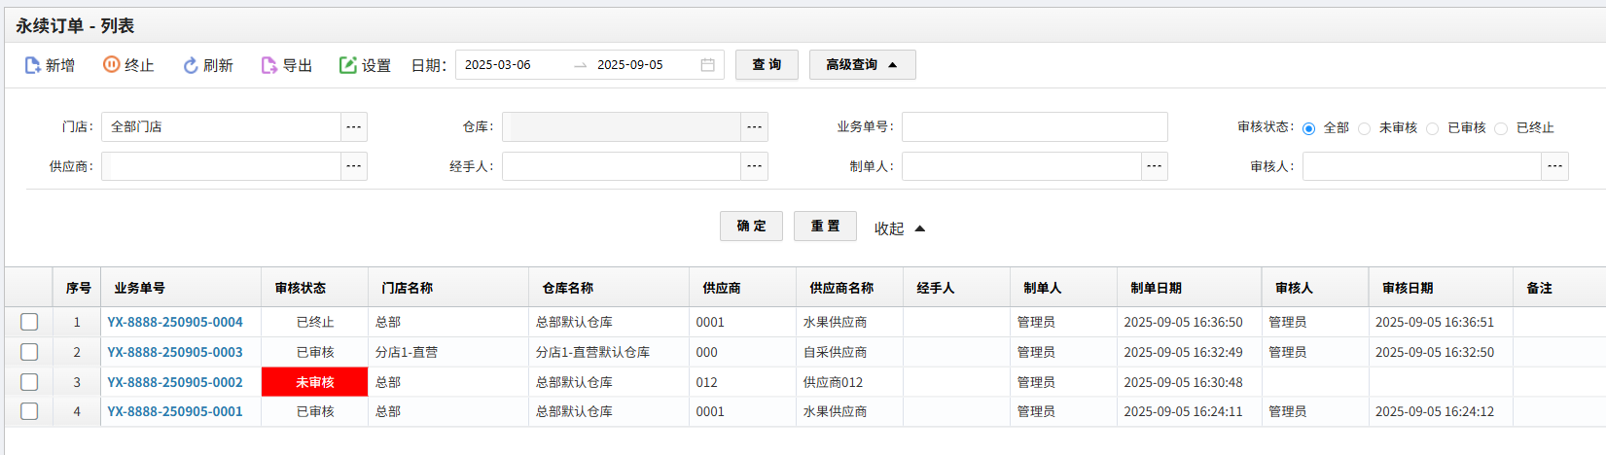Screen dimensions: 1606x455
Task: Click the 供应商 filter input
Action: click(222, 166)
